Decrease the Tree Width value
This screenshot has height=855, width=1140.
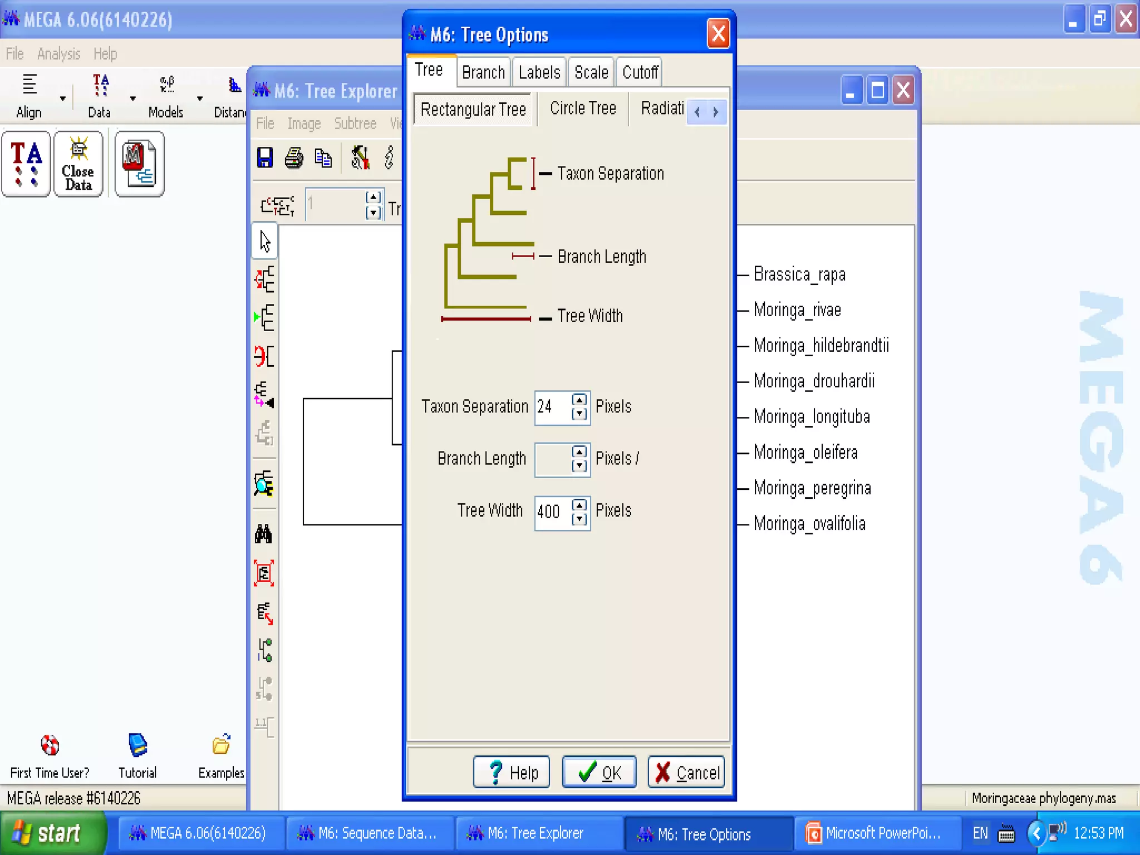pyautogui.click(x=579, y=519)
